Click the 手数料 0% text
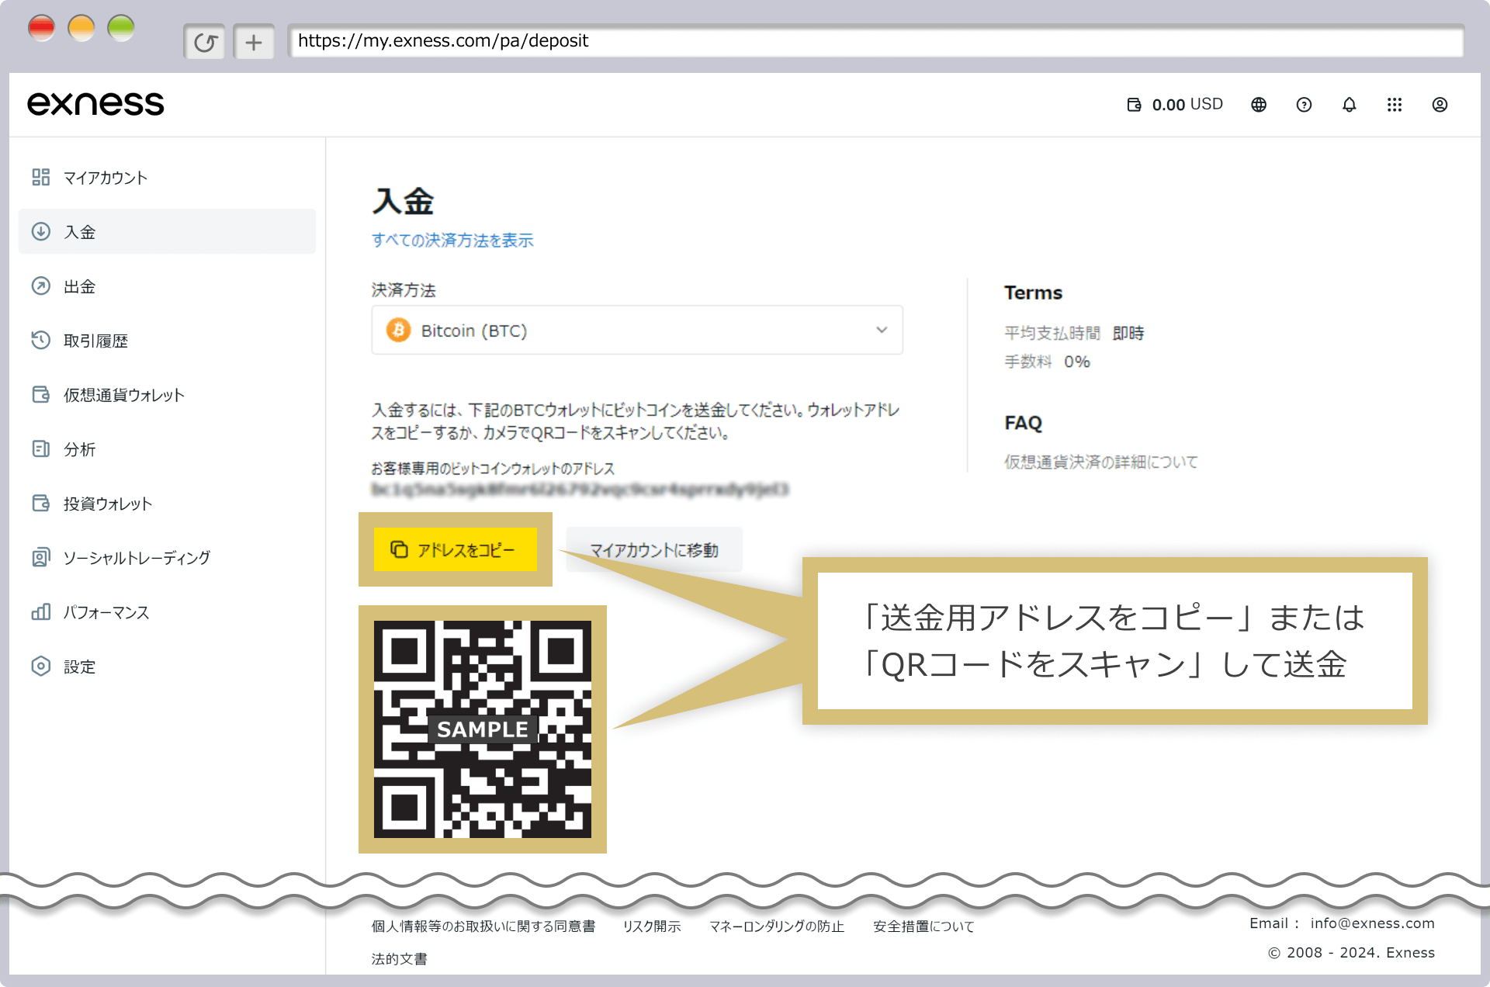Image resolution: width=1490 pixels, height=987 pixels. pyautogui.click(x=1047, y=362)
